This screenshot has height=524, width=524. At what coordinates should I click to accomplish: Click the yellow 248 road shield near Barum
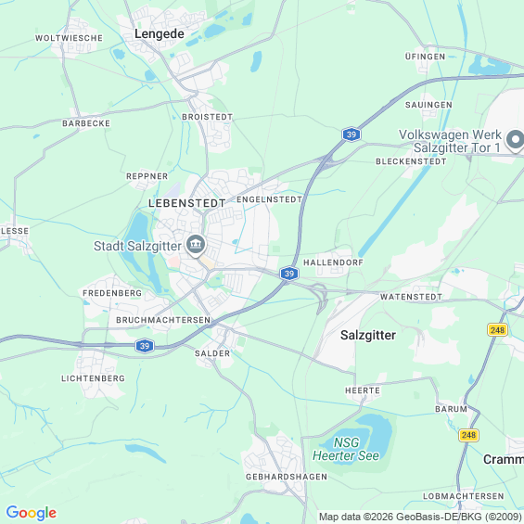[468, 435]
